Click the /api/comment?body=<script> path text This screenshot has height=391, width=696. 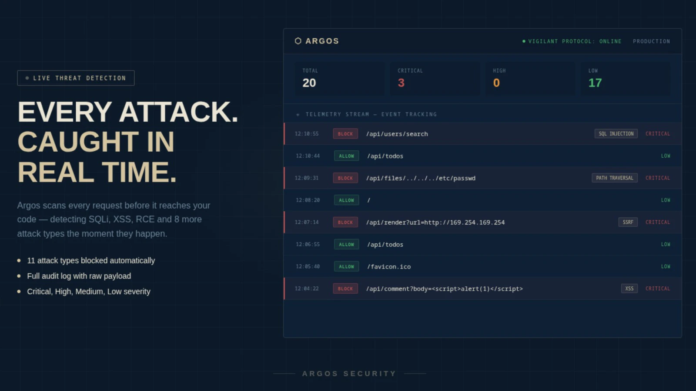click(445, 289)
